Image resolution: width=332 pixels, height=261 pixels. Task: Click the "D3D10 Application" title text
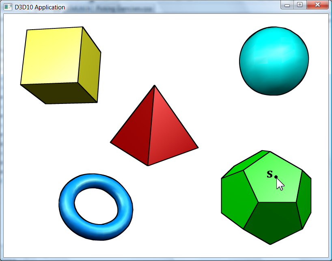tap(39, 7)
